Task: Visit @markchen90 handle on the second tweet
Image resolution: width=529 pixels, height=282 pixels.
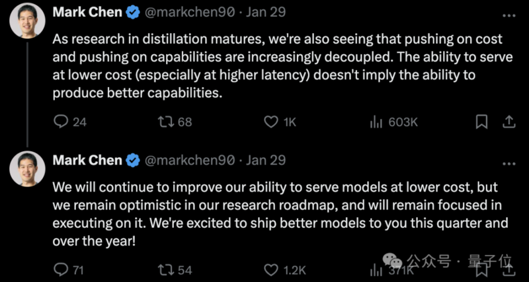Action: click(190, 160)
